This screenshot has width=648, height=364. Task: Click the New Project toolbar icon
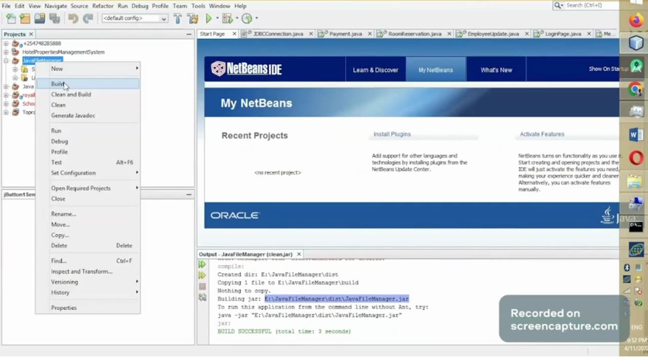(25, 19)
